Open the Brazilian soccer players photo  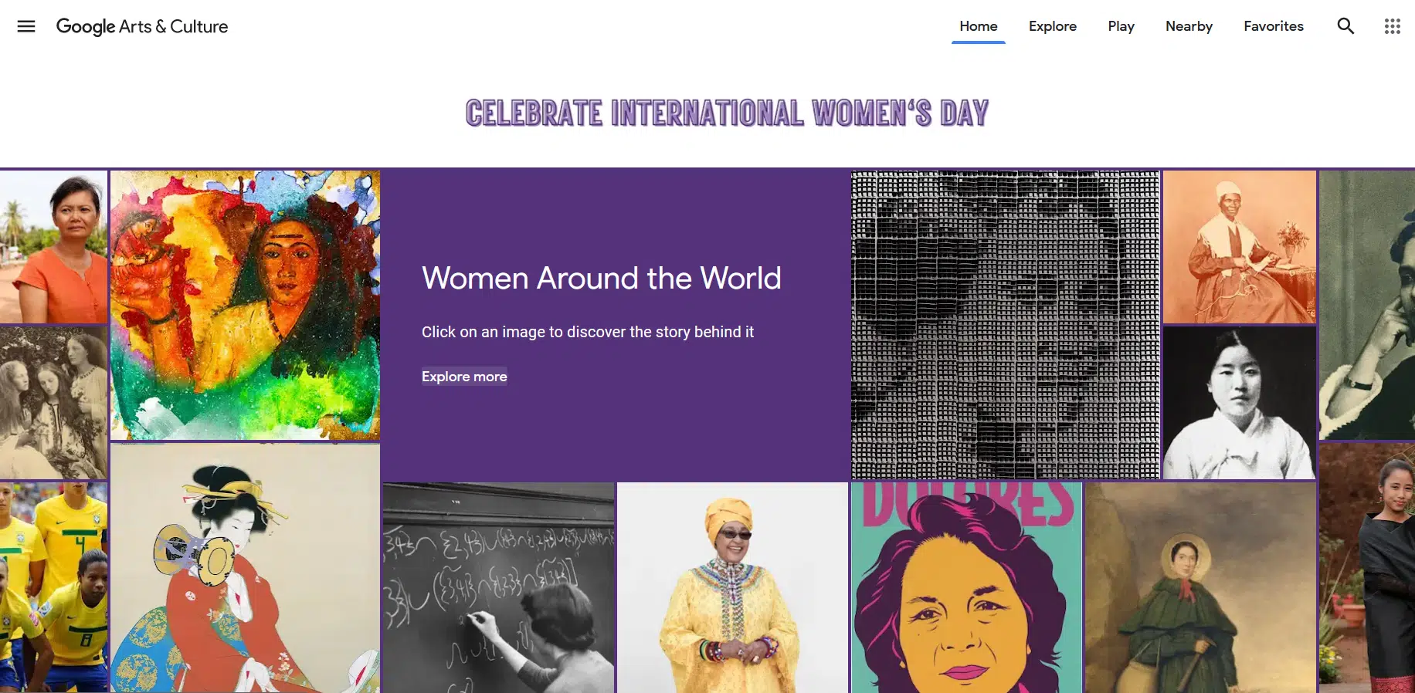click(53, 587)
